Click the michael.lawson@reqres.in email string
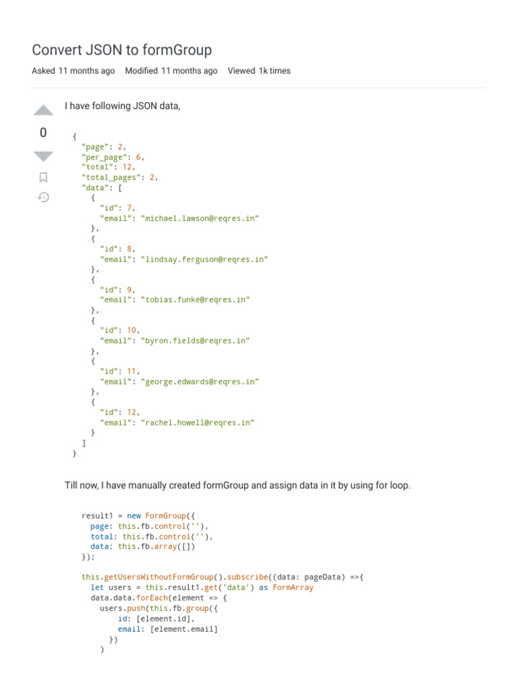Viewport: 516px width, 688px height. (x=200, y=219)
